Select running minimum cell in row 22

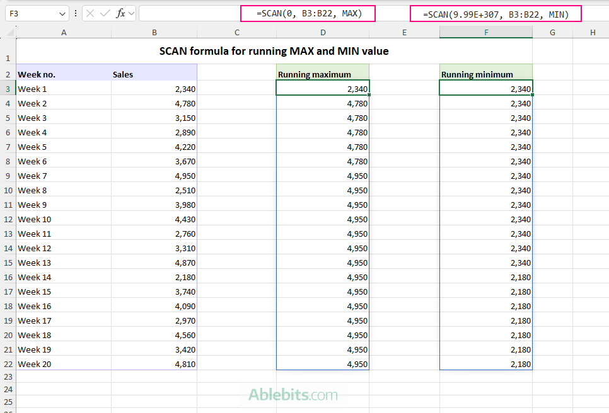486,364
